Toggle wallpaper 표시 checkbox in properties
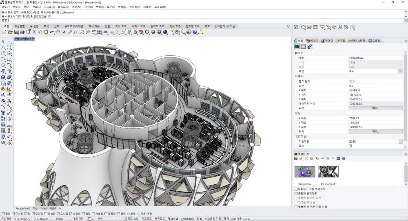Viewport: 408px width, 221px height. pos(350,146)
